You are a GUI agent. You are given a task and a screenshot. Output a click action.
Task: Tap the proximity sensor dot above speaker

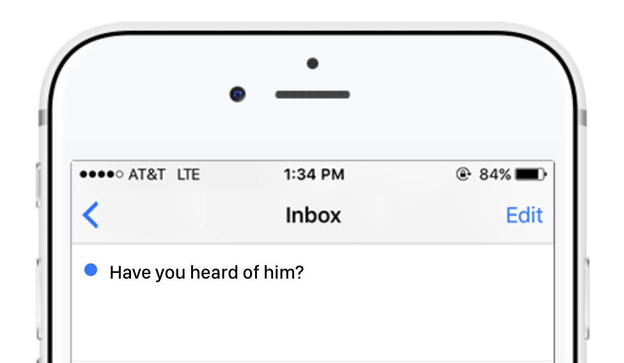pos(312,63)
